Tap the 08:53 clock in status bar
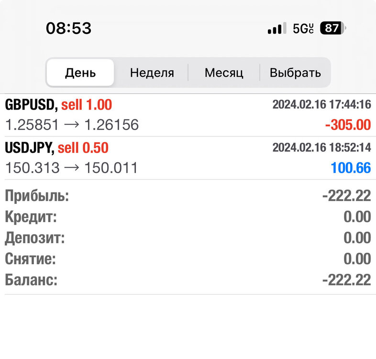The width and height of the screenshot is (376, 359). [68, 28]
